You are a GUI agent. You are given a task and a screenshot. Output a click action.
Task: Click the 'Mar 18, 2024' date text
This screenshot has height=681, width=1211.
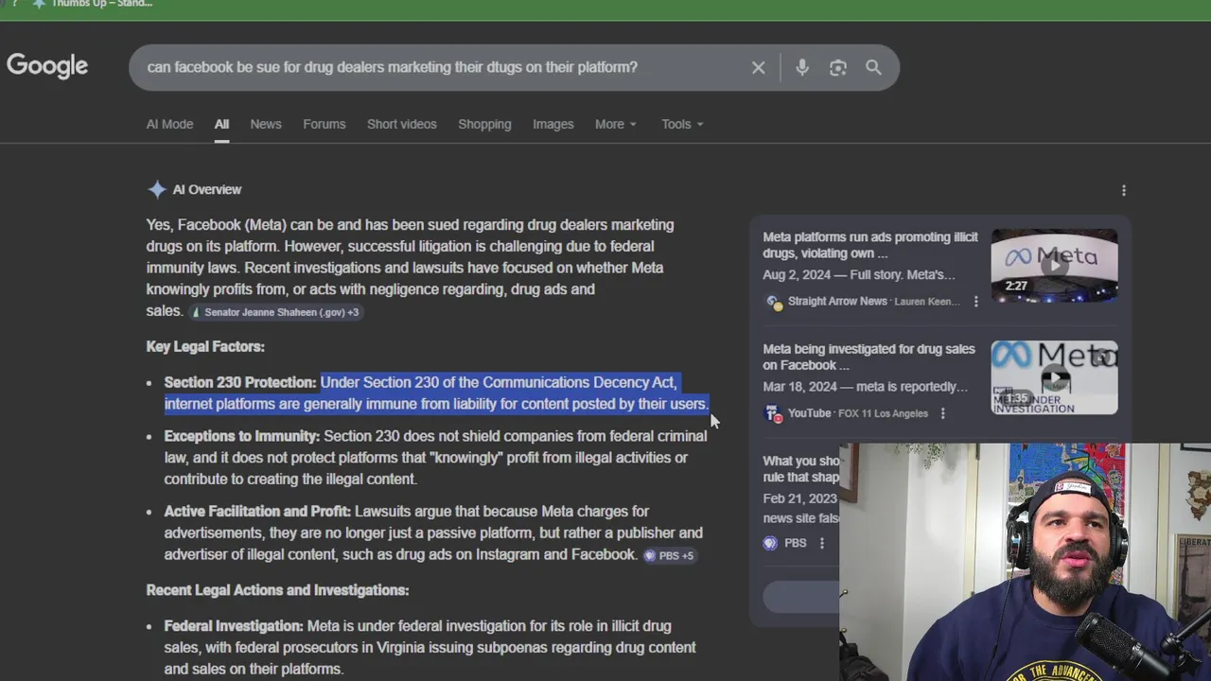802,386
